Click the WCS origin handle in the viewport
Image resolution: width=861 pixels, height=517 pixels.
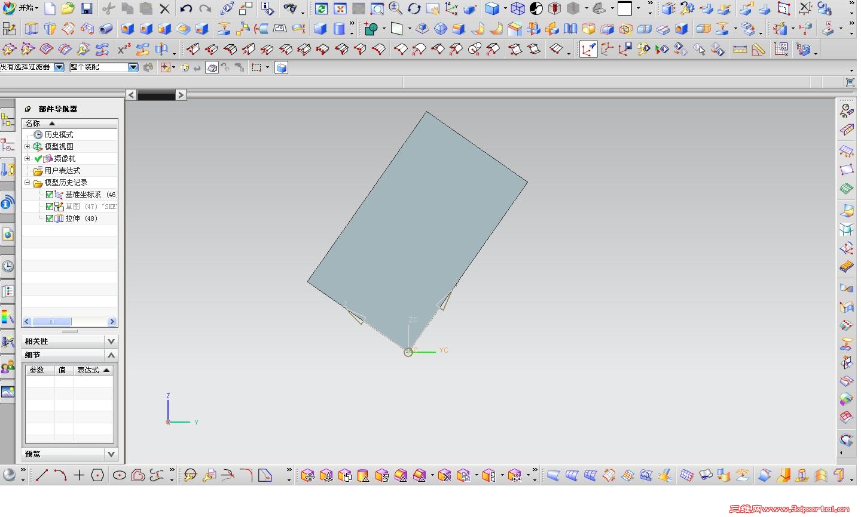pyautogui.click(x=408, y=352)
